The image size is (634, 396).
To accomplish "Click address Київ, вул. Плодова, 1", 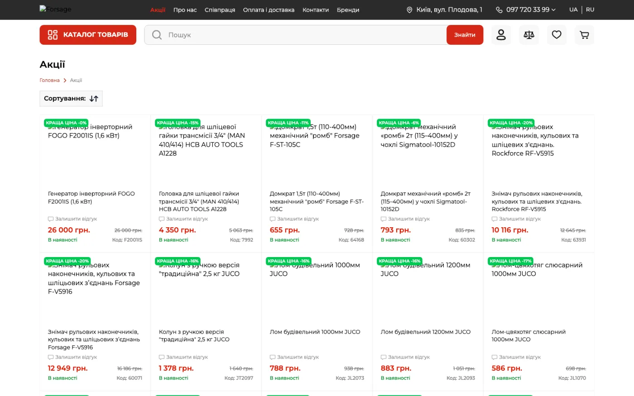I will tap(449, 10).
